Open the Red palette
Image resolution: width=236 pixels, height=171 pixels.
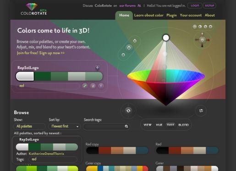[187, 150]
